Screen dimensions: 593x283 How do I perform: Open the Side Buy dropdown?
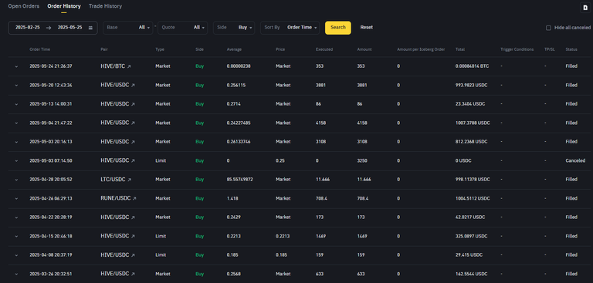(x=234, y=28)
